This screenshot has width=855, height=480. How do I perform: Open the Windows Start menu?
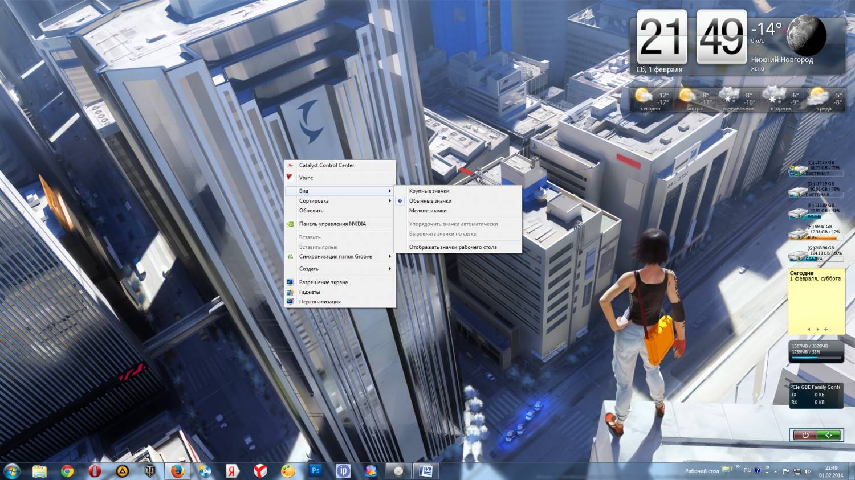[x=11, y=471]
